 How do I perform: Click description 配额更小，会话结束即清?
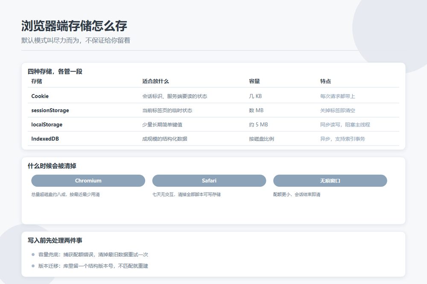[x=297, y=194]
